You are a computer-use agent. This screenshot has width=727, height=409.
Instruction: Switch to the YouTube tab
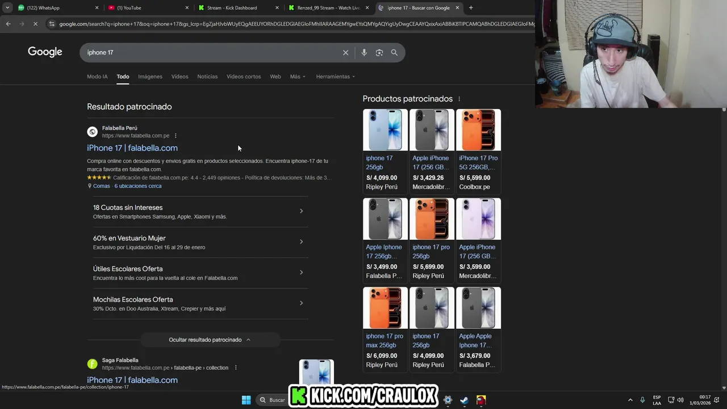tap(149, 8)
